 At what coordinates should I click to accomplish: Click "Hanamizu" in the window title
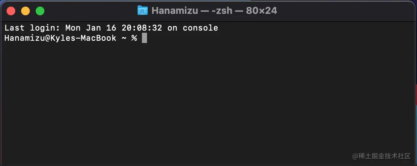click(x=174, y=11)
